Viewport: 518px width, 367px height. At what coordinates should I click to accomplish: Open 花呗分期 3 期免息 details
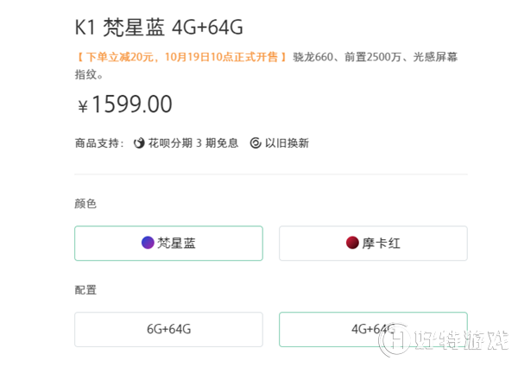point(193,143)
